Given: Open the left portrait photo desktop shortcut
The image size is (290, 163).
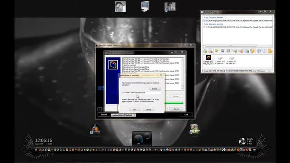Looking at the screenshot, I should click(120, 6).
